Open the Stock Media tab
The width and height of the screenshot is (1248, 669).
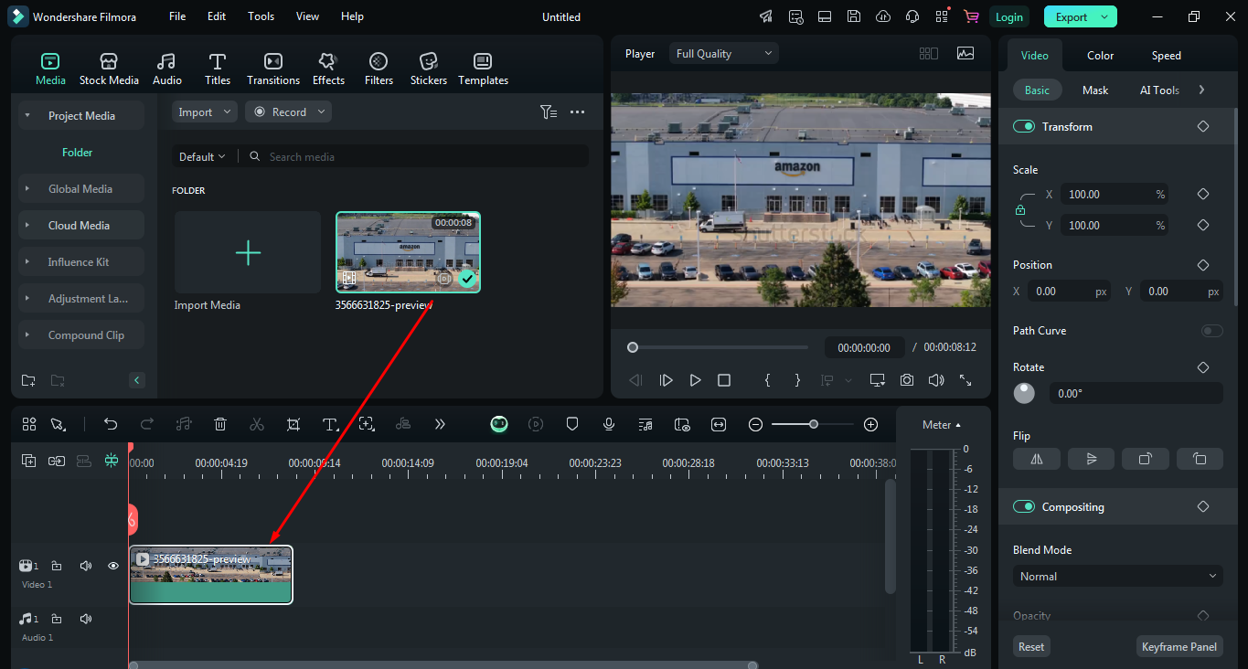point(109,69)
